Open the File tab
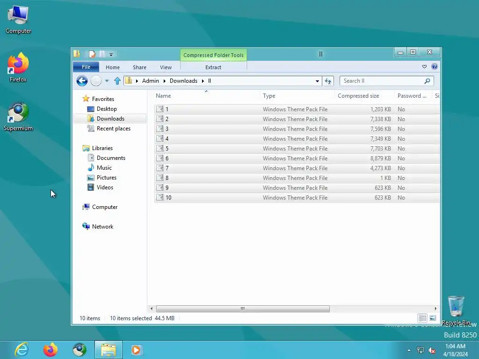Image resolution: width=479 pixels, height=359 pixels. [x=86, y=67]
